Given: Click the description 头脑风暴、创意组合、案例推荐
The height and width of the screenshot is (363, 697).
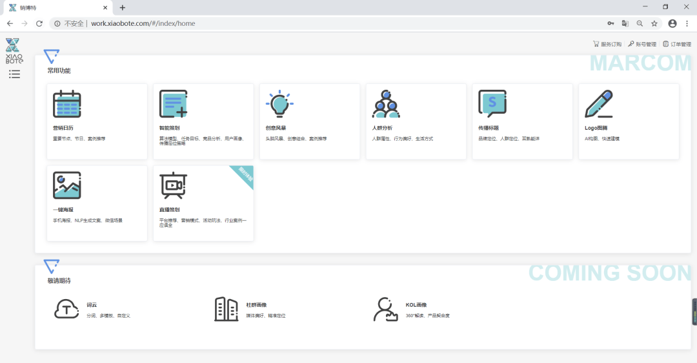Looking at the screenshot, I should click(296, 139).
